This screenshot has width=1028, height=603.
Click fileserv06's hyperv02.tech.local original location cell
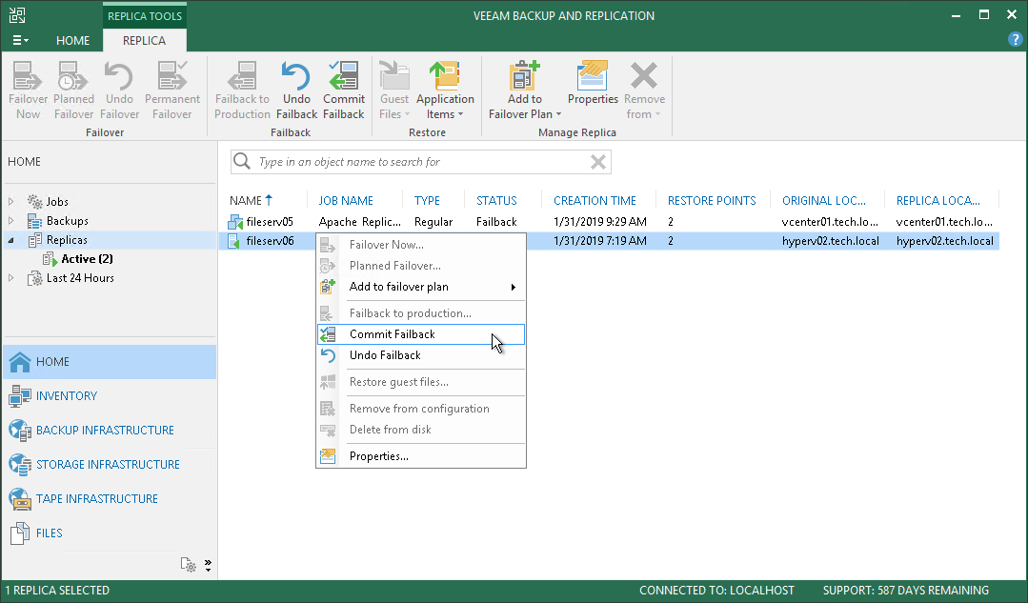[830, 241]
